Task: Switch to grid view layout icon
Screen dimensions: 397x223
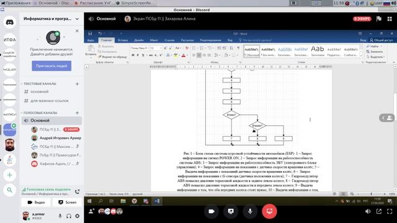Action: tap(390, 19)
